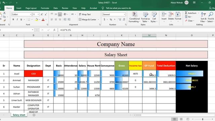Open the Font Color dropdown arrow
This screenshot has width=215, height=121.
pyautogui.click(x=46, y=19)
